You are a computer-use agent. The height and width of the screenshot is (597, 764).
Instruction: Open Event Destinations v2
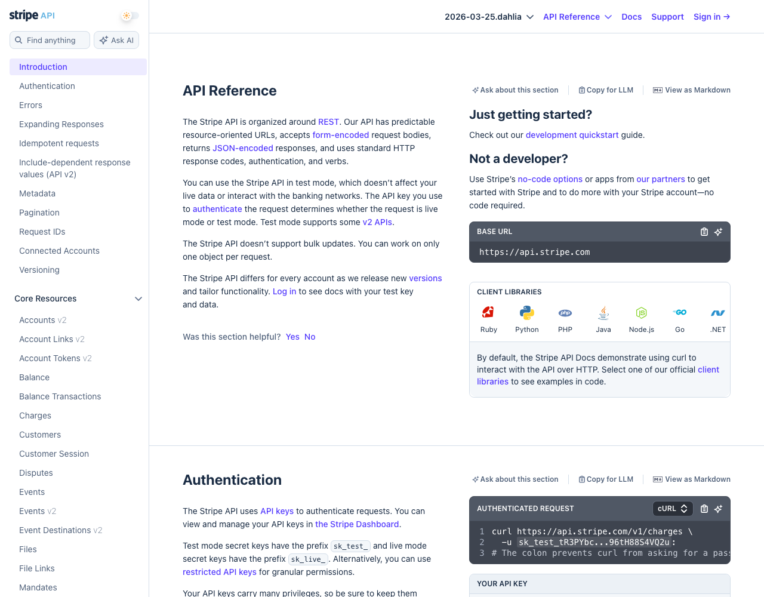(x=61, y=530)
